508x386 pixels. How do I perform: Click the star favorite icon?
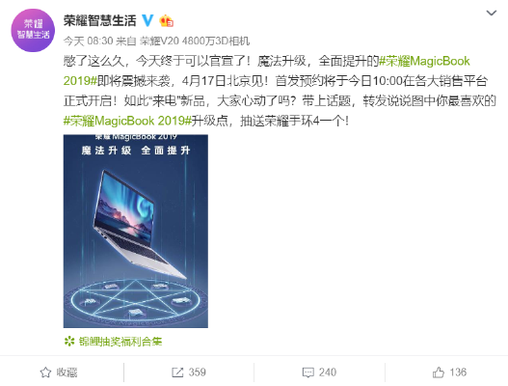[45, 372]
